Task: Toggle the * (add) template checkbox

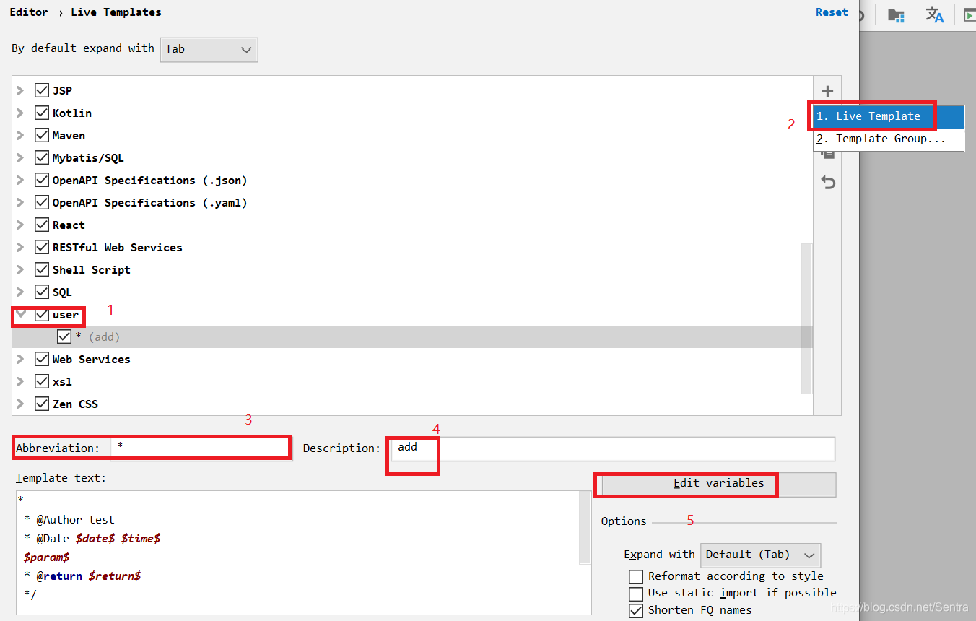Action: coord(64,336)
